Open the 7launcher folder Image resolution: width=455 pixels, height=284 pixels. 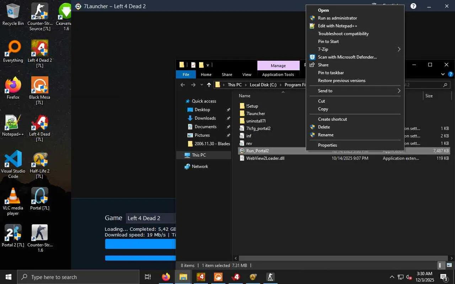pyautogui.click(x=256, y=114)
